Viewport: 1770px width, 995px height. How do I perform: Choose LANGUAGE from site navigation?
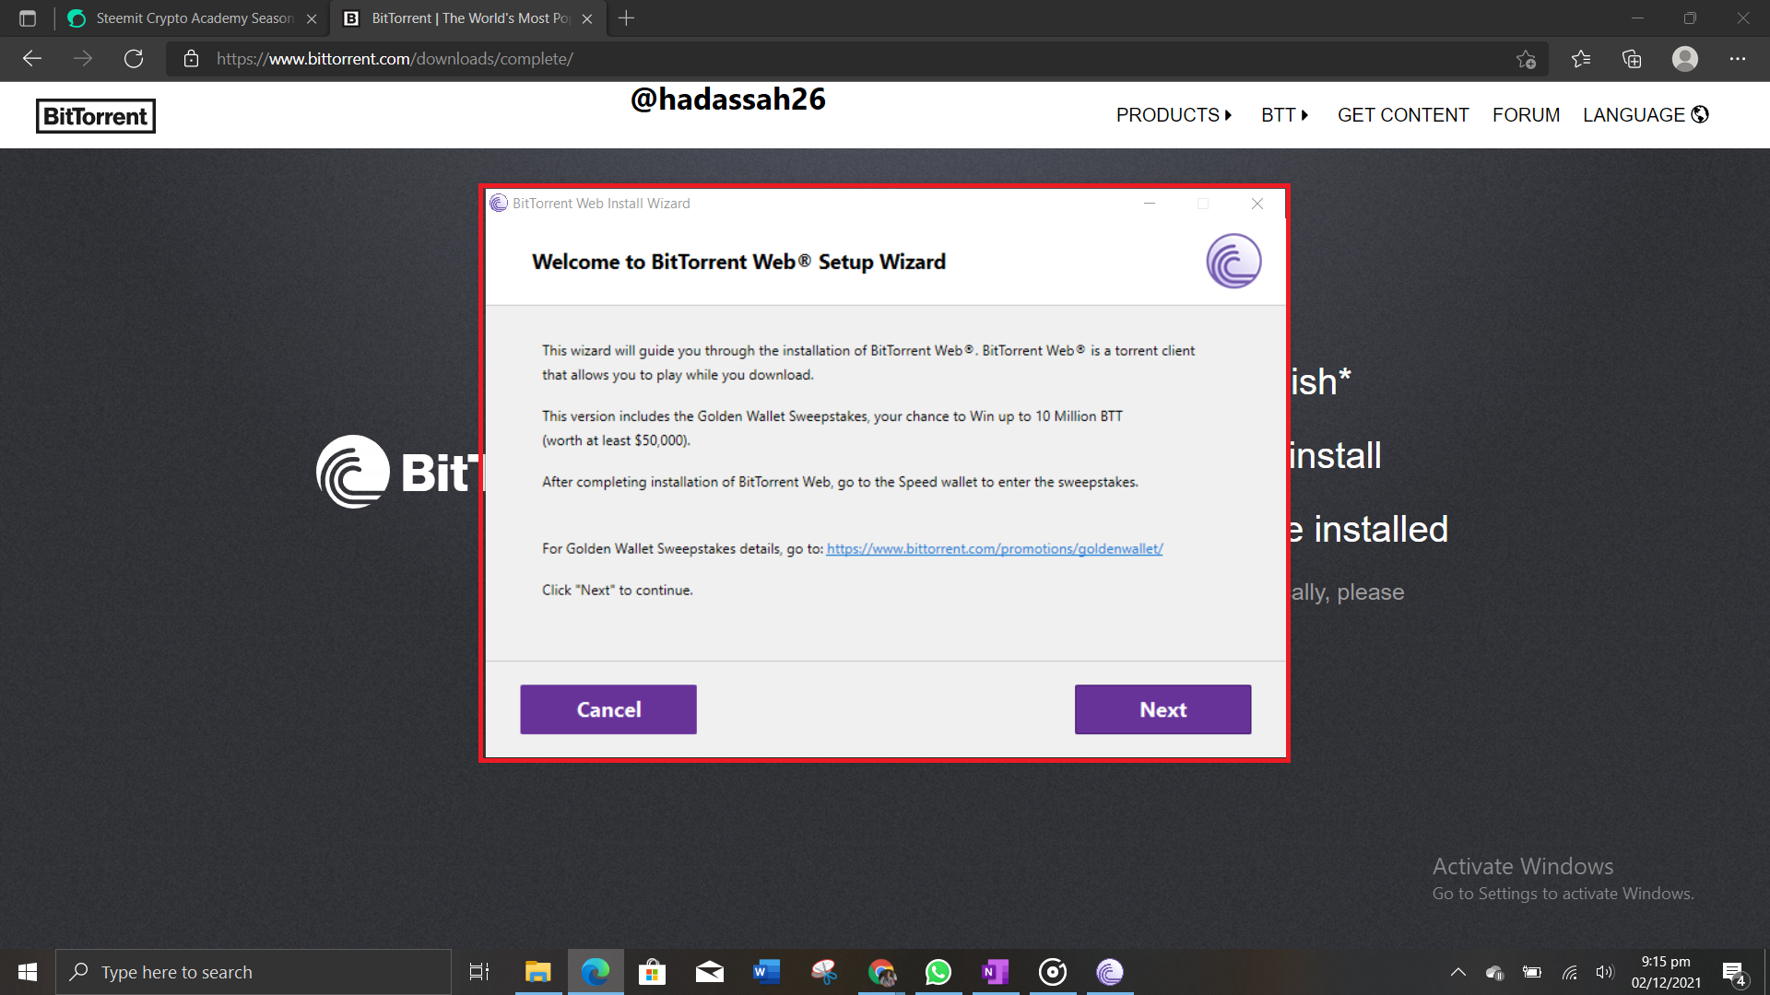click(x=1646, y=115)
